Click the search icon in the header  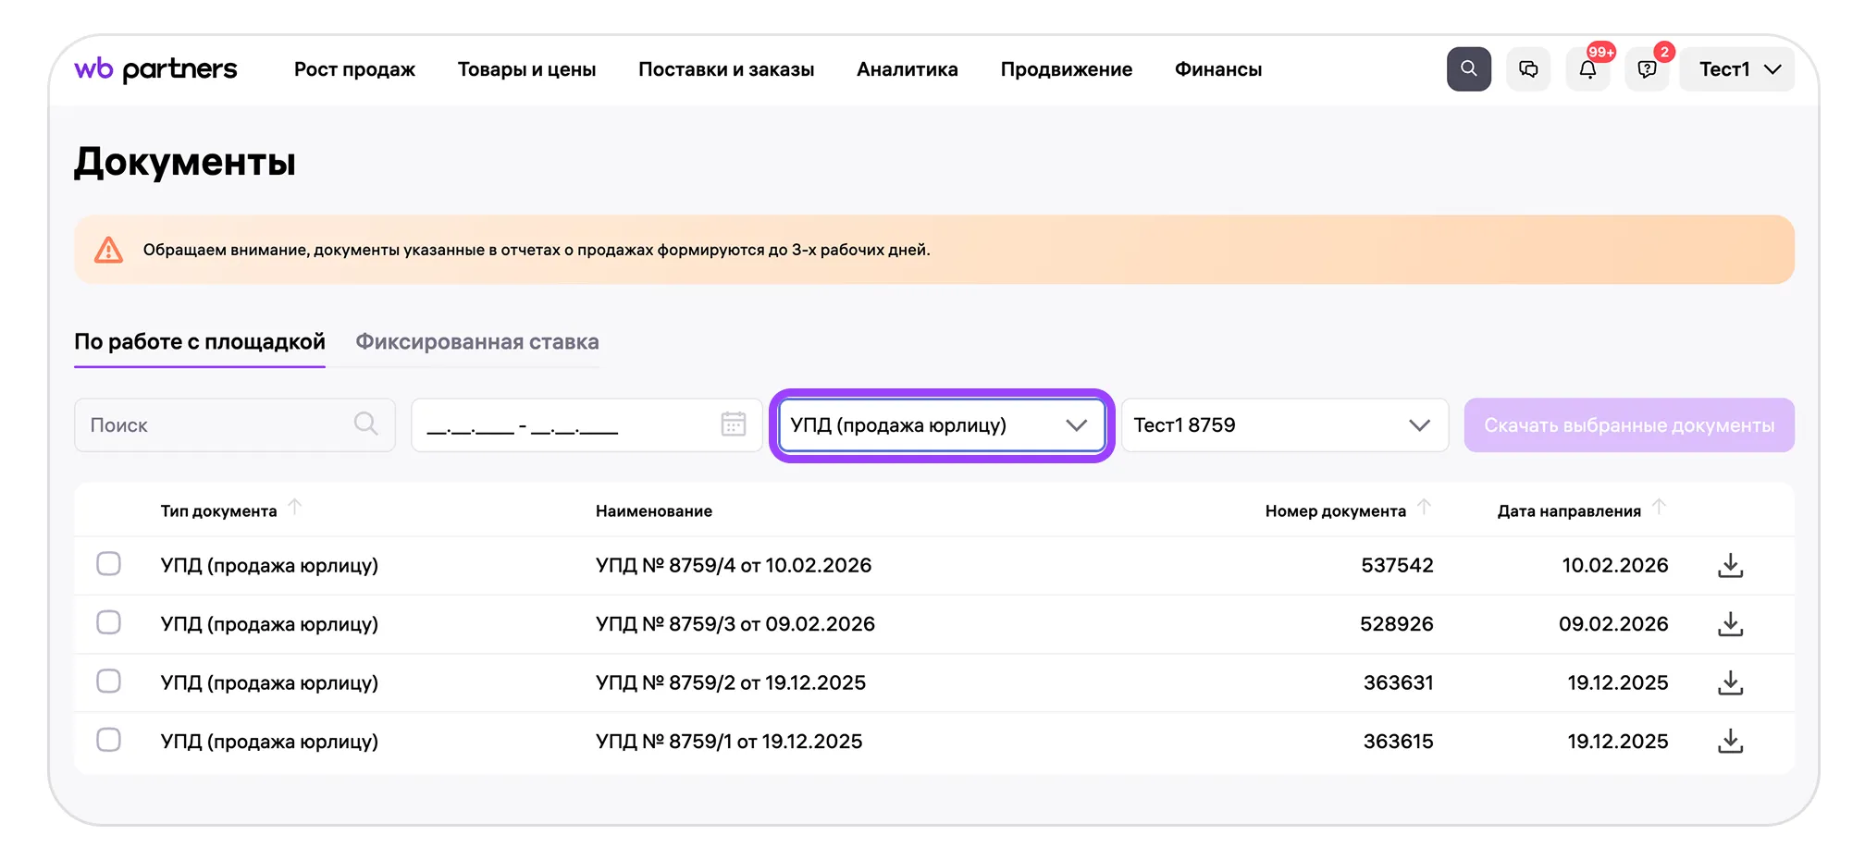point(1468,69)
